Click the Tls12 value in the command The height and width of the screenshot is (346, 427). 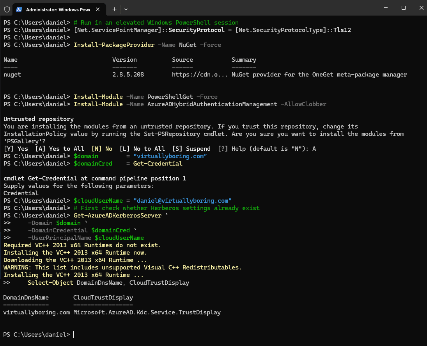(x=342, y=30)
